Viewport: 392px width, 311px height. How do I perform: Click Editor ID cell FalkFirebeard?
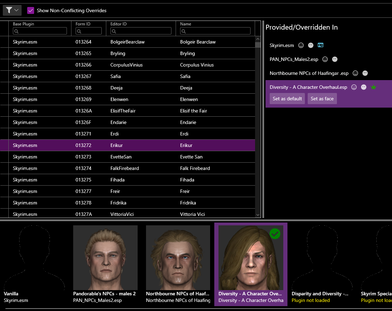pos(124,168)
